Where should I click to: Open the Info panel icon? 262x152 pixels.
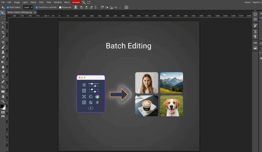255,14
